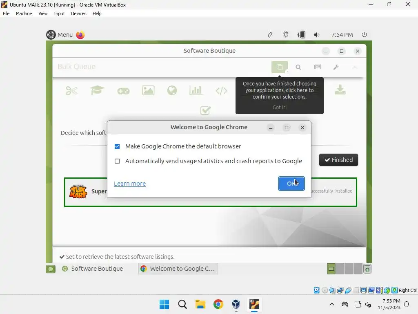The image size is (418, 314).
Task: Open the download tray category icon
Action: pos(340,90)
